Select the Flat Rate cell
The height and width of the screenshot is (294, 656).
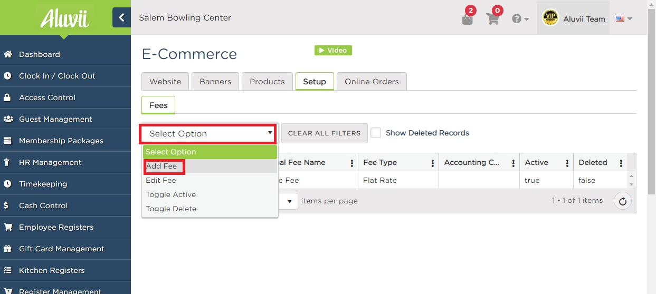[398, 180]
